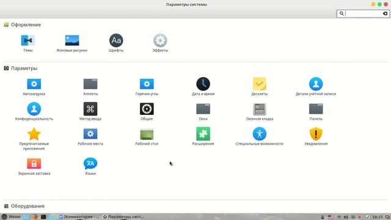This screenshot has height=220, width=391.
Task: Click the Оборудование section heading
Action: 28,206
